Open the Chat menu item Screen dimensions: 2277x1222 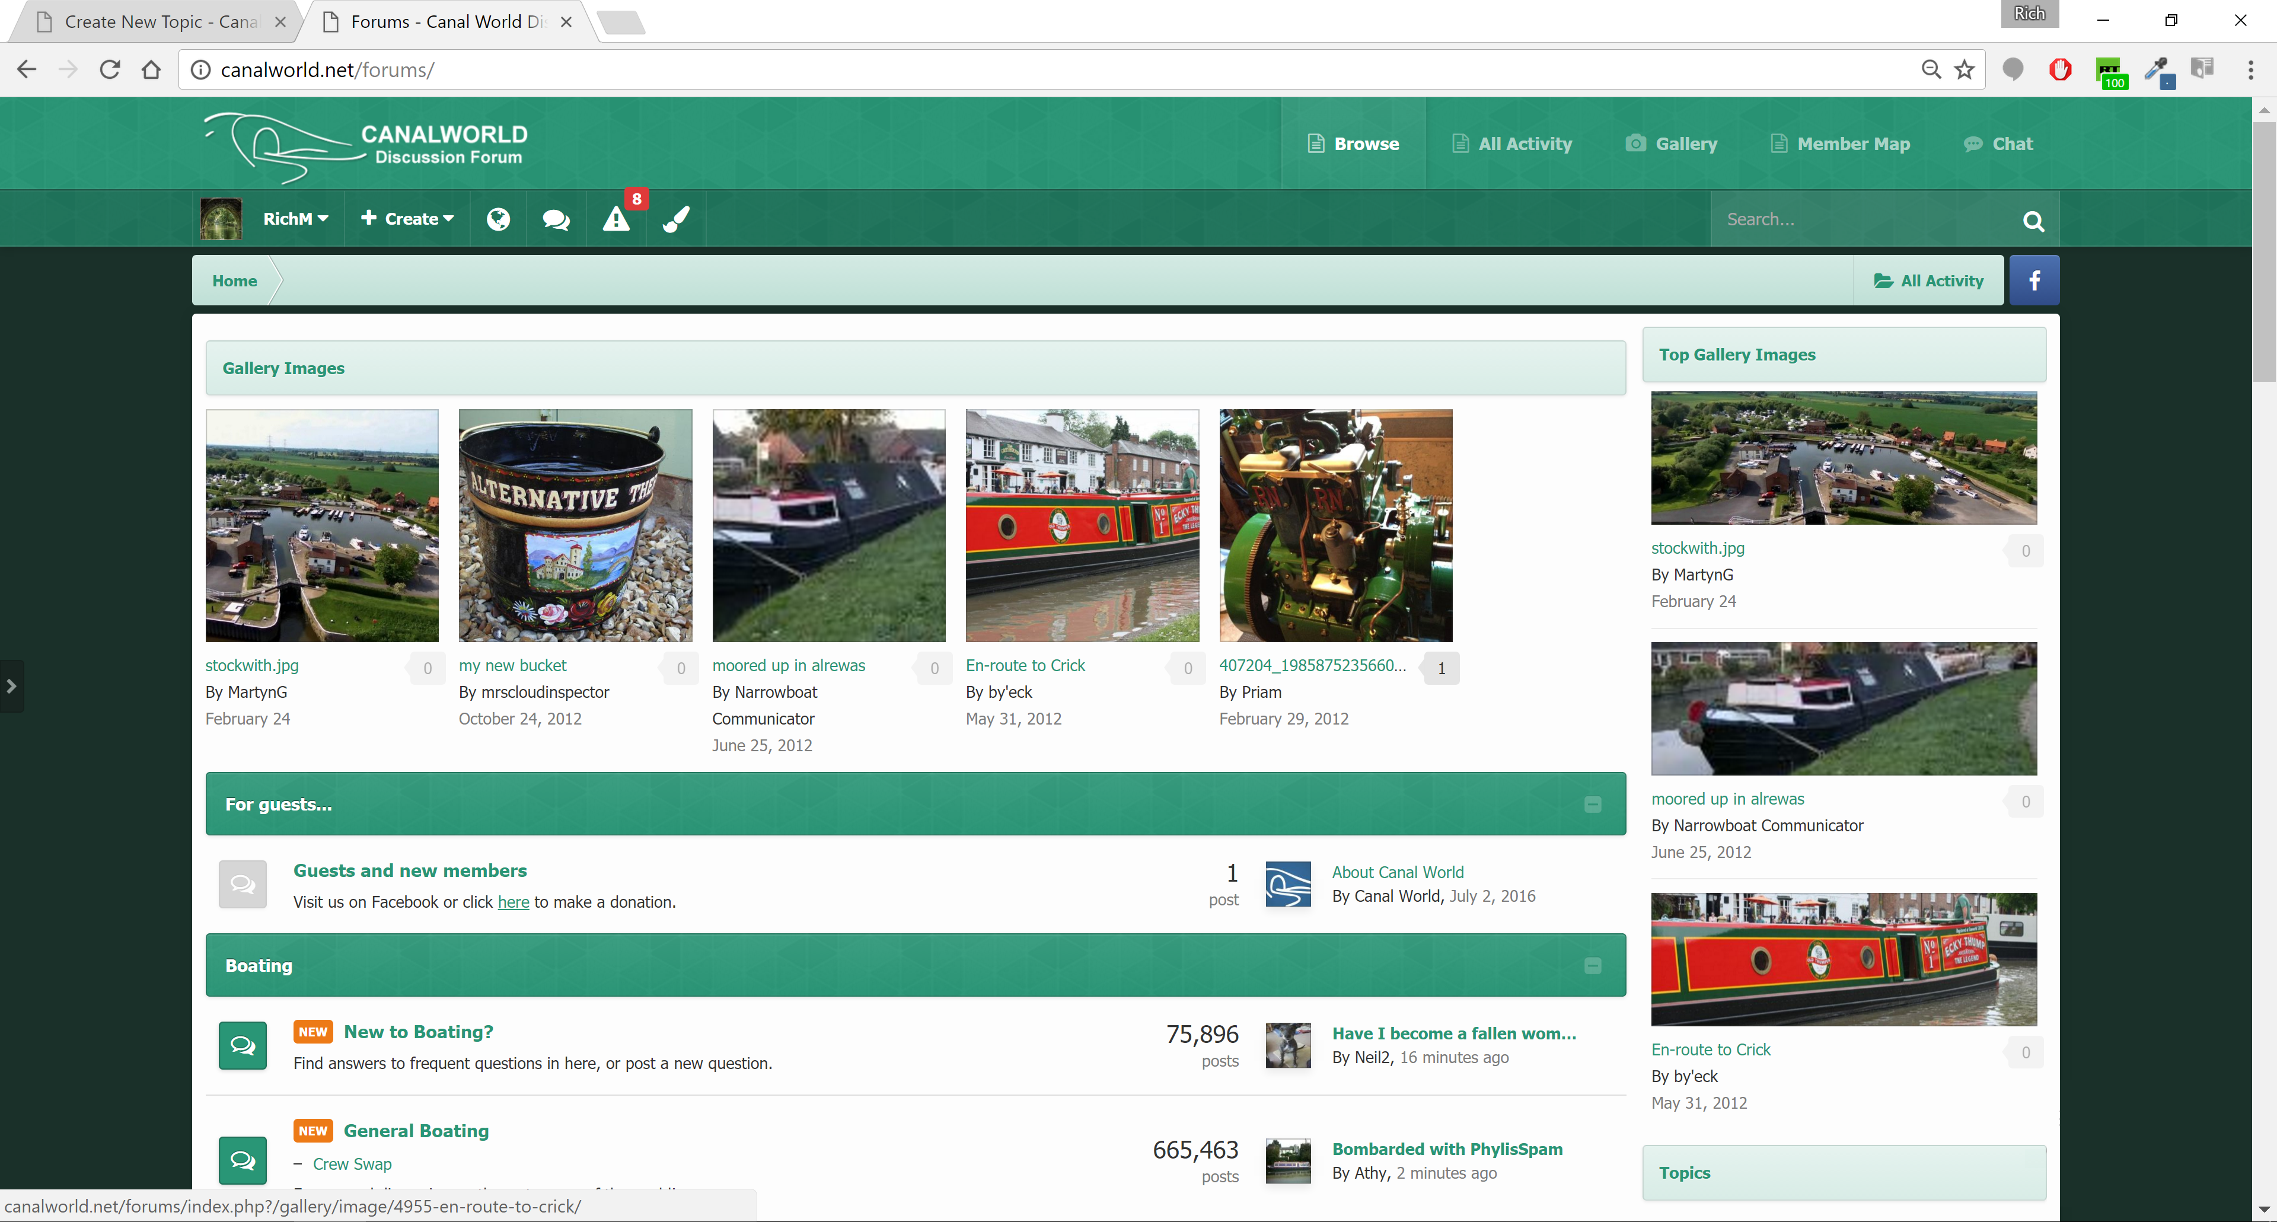1998,143
